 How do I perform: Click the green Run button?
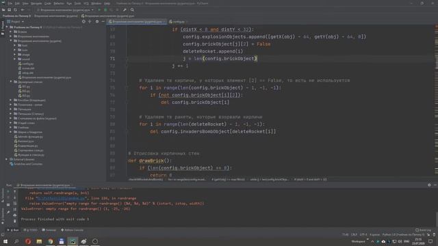99,10
